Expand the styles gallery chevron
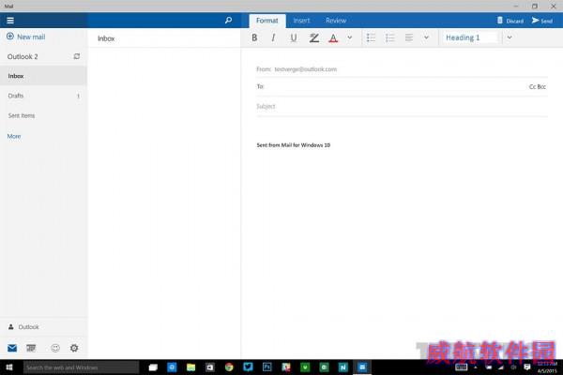The image size is (563, 375). pyautogui.click(x=510, y=37)
